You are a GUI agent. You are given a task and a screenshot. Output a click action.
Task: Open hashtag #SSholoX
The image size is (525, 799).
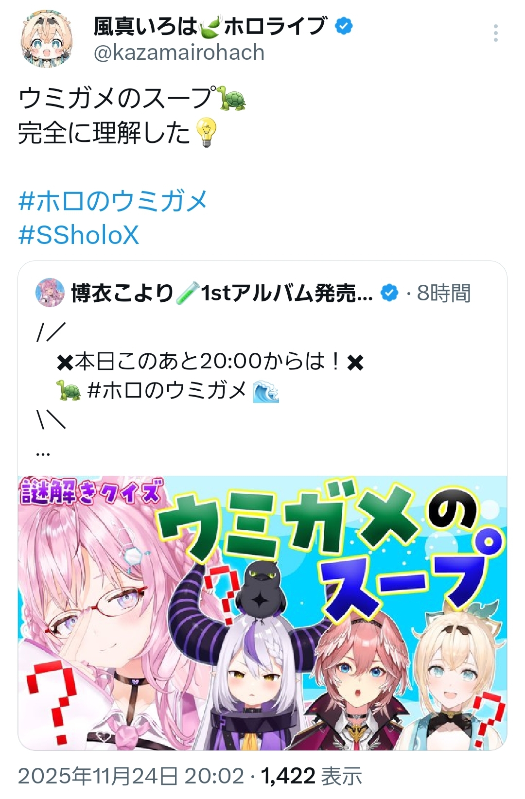79,235
